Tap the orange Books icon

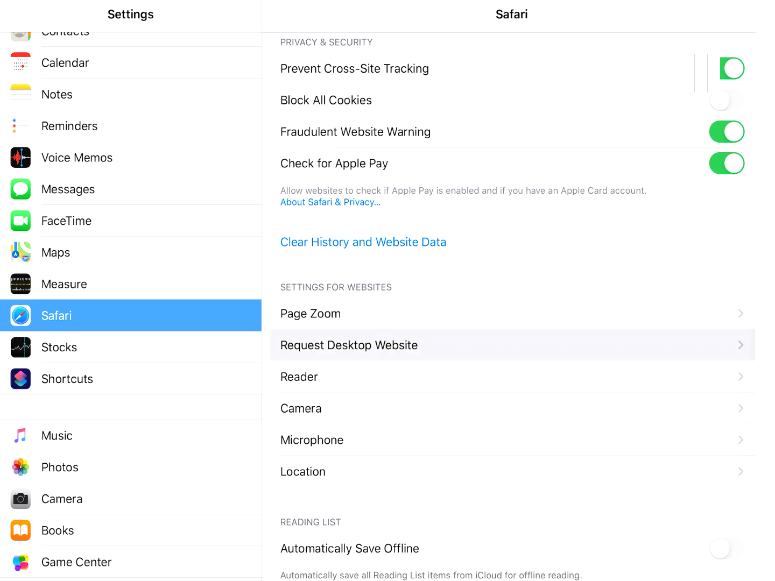pos(20,530)
